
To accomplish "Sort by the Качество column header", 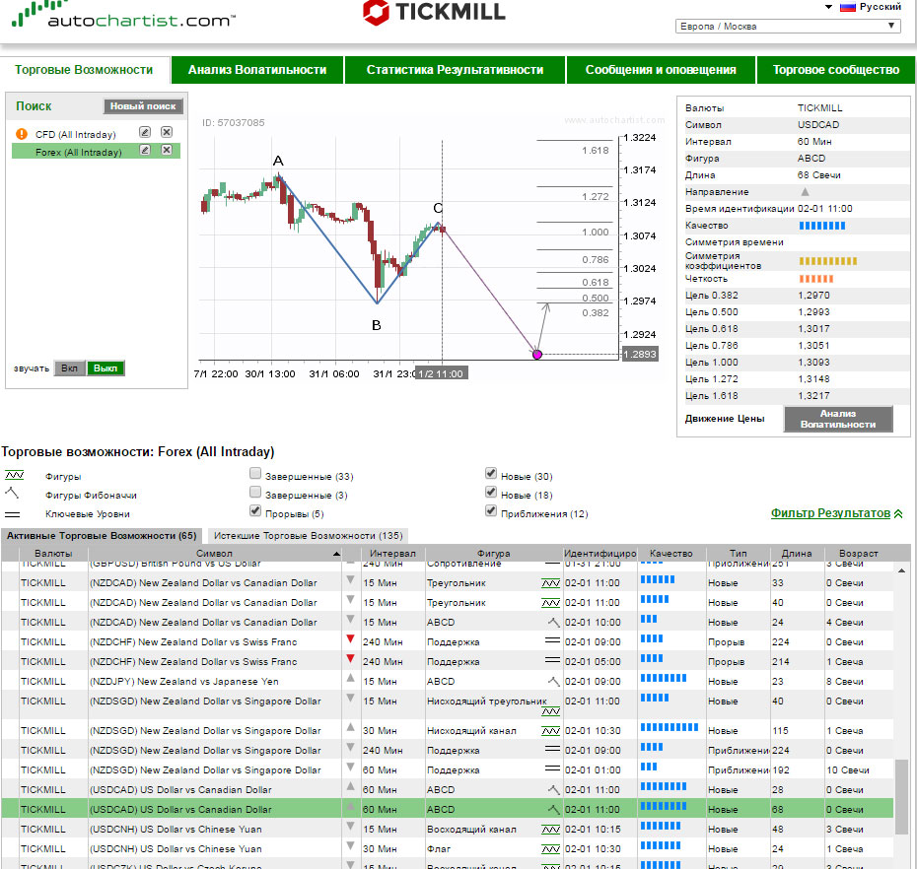I will 670,553.
